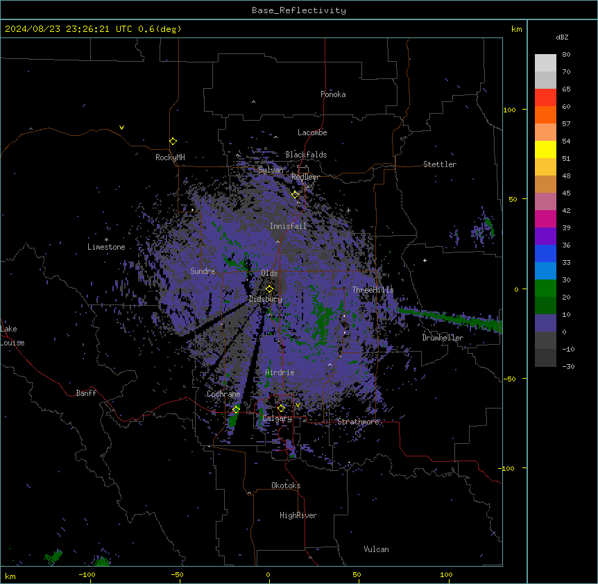The image size is (598, 584).
Task: Click the 50 tick on bottom horizontal axis
Action: tap(357, 574)
